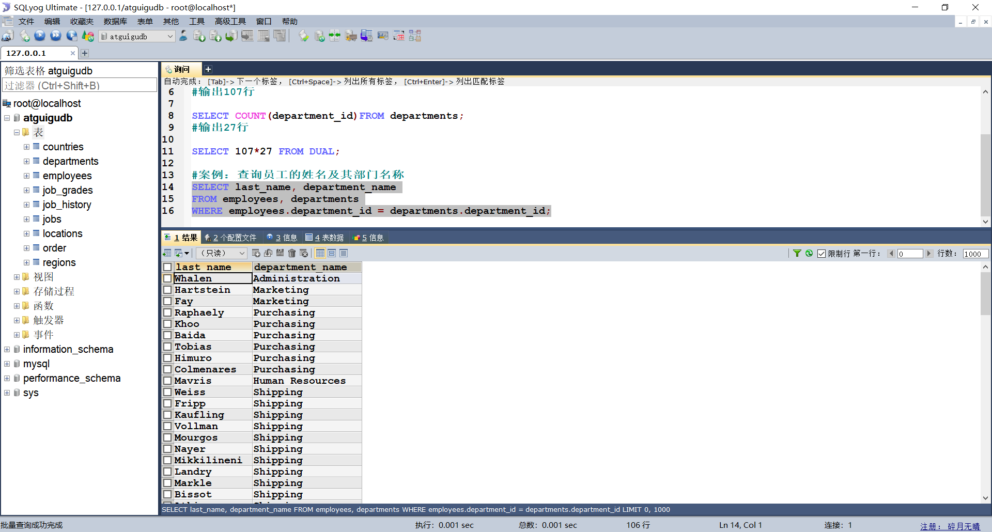Expand the 视图 views folder
The width and height of the screenshot is (992, 532).
17,277
